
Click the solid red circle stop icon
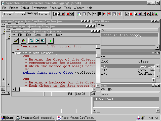[131, 14]
